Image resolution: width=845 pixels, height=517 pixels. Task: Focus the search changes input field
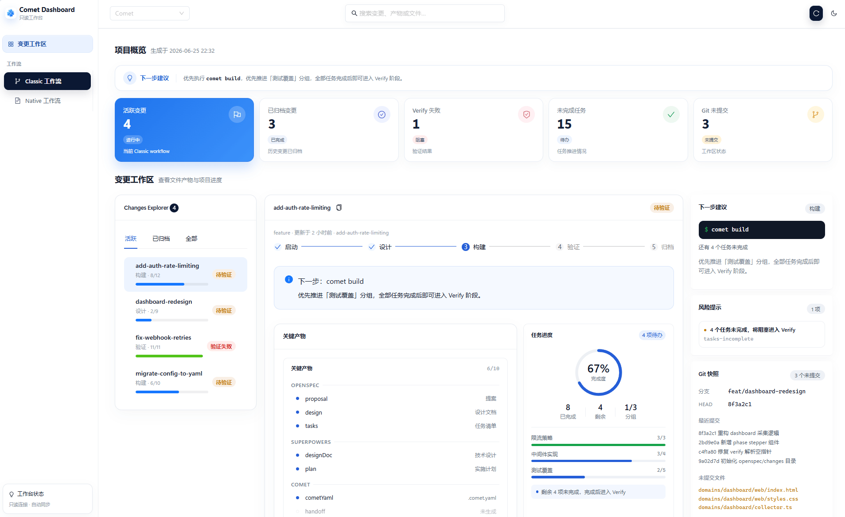[424, 13]
